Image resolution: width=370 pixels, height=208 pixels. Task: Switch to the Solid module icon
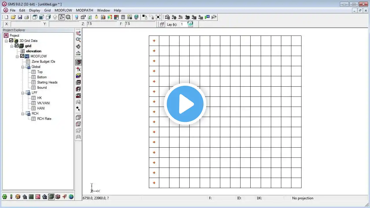(x=18, y=197)
